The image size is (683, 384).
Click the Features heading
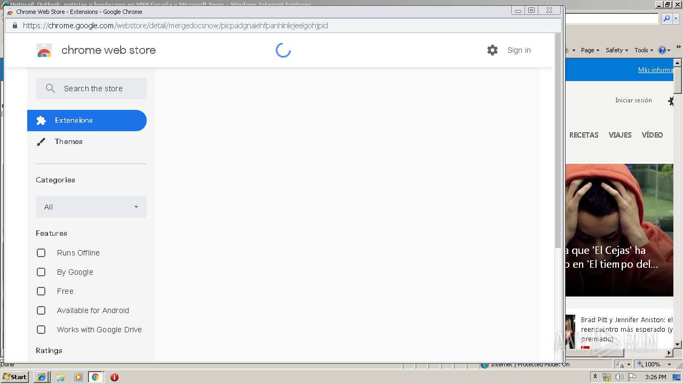pos(51,233)
